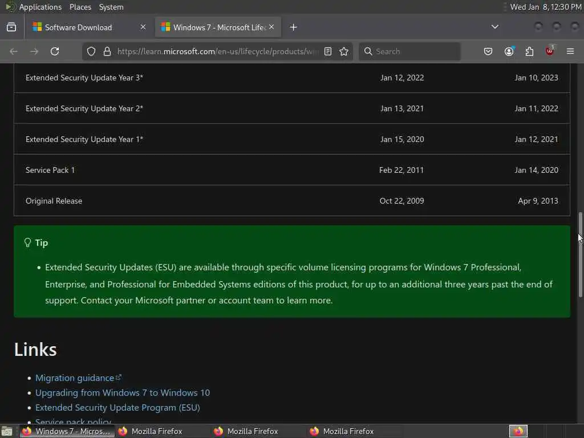Go forward with the forward arrow
This screenshot has height=438, width=584.
pyautogui.click(x=34, y=51)
